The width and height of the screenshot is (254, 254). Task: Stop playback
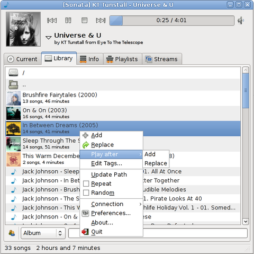tap(84, 21)
